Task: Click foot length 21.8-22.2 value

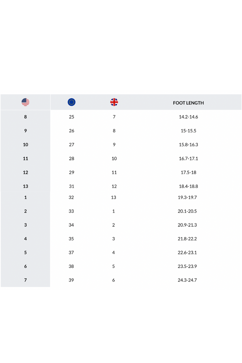Action: pyautogui.click(x=187, y=239)
